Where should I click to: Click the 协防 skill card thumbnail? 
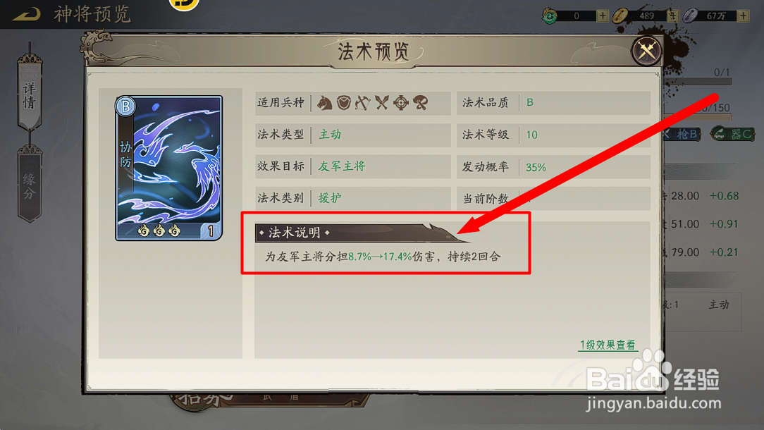pyautogui.click(x=168, y=168)
